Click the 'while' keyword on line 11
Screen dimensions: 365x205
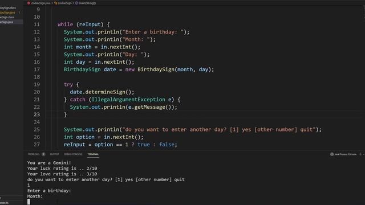pyautogui.click(x=65, y=24)
